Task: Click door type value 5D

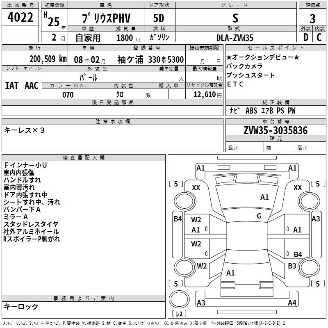Action: [159, 18]
